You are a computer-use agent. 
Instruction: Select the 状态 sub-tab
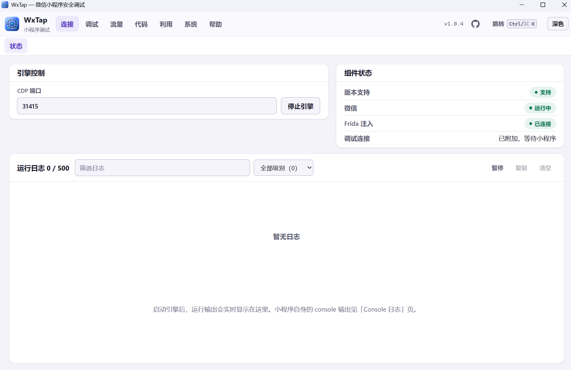(16, 46)
